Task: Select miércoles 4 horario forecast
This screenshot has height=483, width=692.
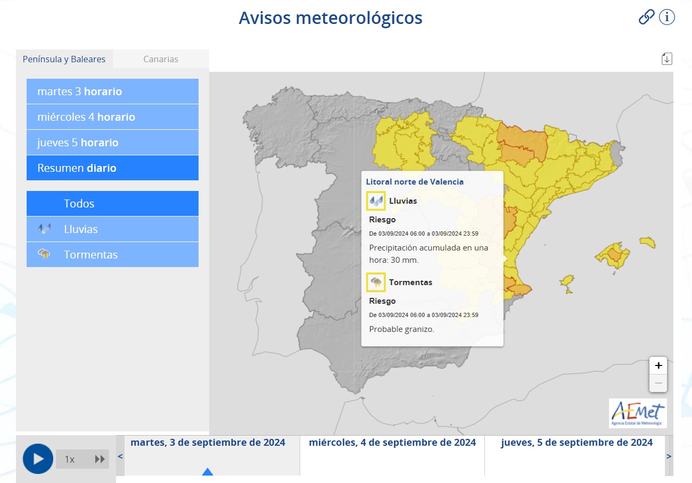Action: click(112, 116)
